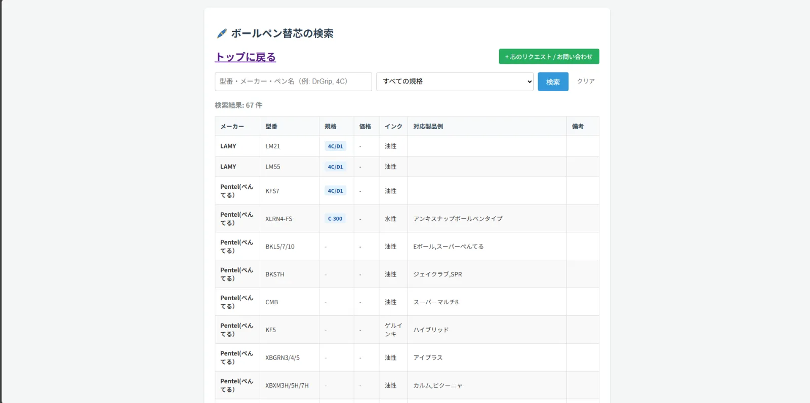Click LAMY maker in the LM55 row
Viewport: 810px width, 403px height.
pyautogui.click(x=228, y=167)
